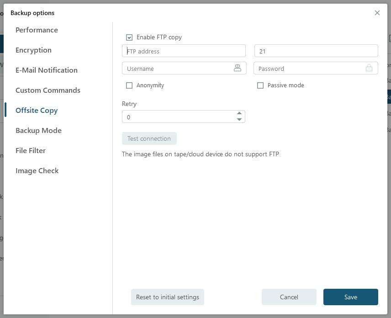Increase Retry count with up arrow

(x=239, y=113)
